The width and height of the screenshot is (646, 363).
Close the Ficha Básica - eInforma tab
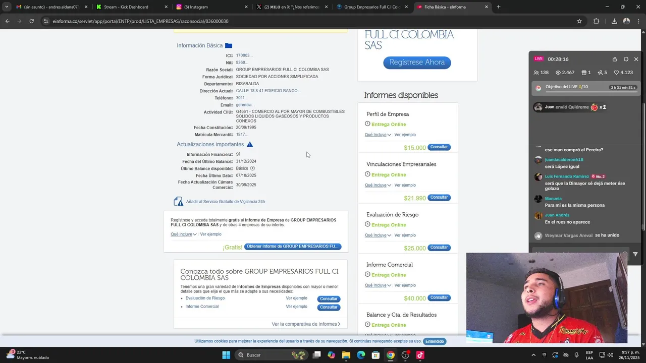pyautogui.click(x=487, y=7)
